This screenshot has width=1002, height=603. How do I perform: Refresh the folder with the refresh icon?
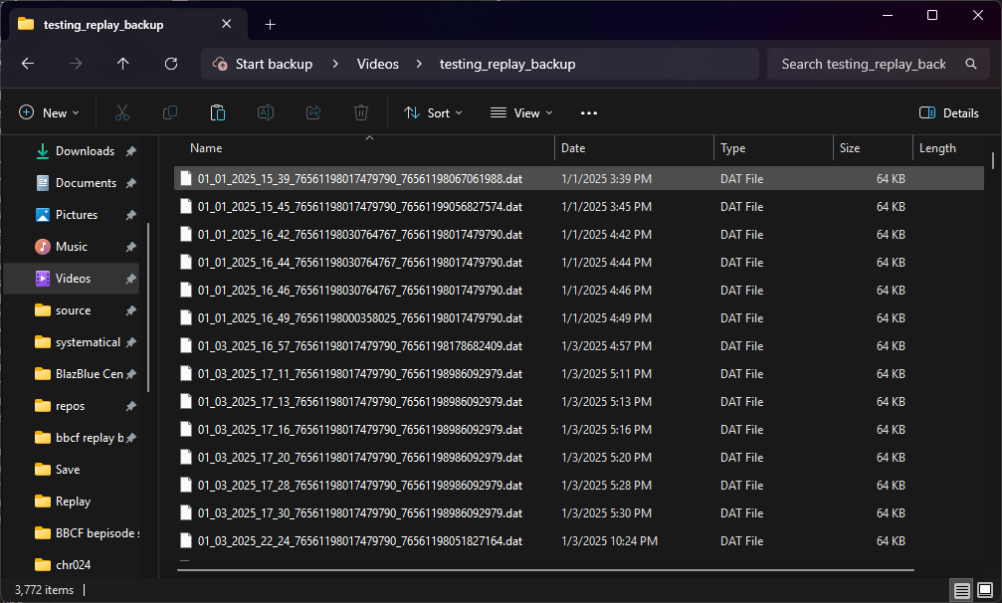pyautogui.click(x=170, y=64)
